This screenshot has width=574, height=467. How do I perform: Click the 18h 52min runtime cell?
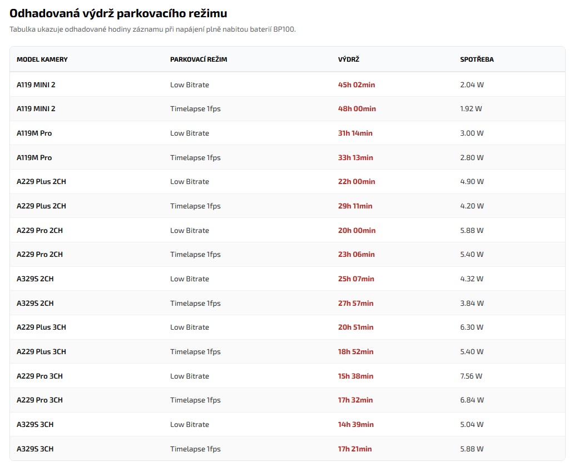coord(356,352)
